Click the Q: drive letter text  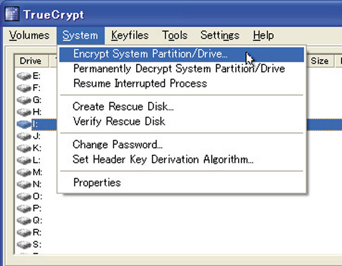(37, 220)
